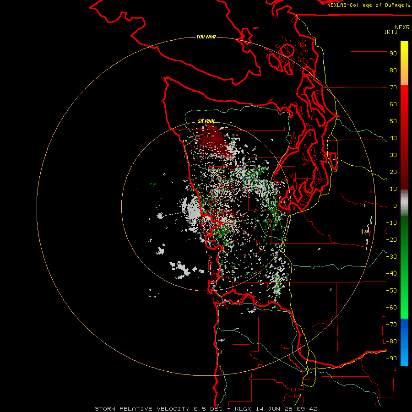Image resolution: width=412 pixels, height=412 pixels.
Task: Click the -40 knot scale label
Action: (x=391, y=274)
